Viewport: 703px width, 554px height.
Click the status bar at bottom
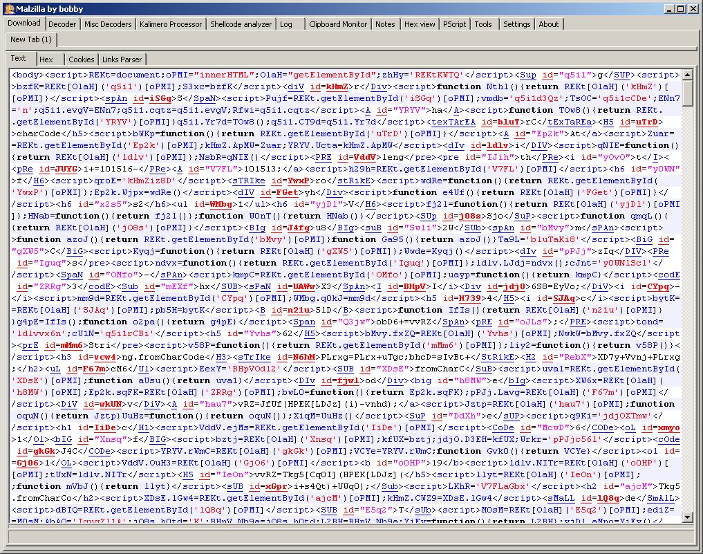pos(351,536)
